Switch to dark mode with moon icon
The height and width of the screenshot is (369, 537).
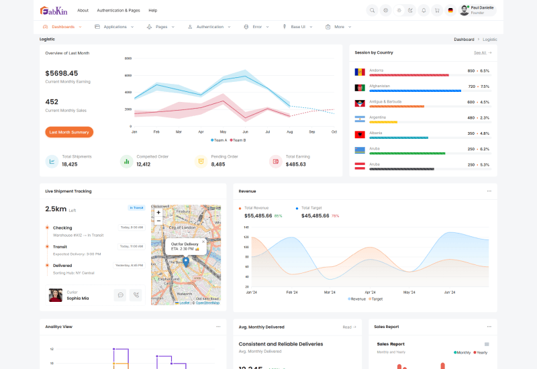coord(410,10)
